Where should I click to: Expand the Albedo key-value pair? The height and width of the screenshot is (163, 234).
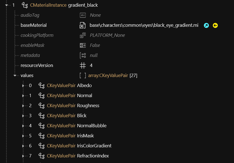pos(23,86)
